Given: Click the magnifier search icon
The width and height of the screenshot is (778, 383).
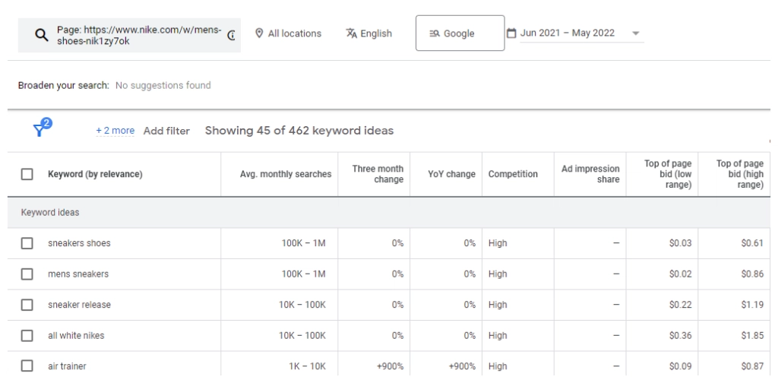Looking at the screenshot, I should click(x=42, y=35).
